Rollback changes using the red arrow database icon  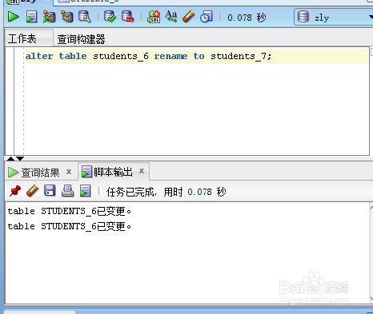coord(128,17)
